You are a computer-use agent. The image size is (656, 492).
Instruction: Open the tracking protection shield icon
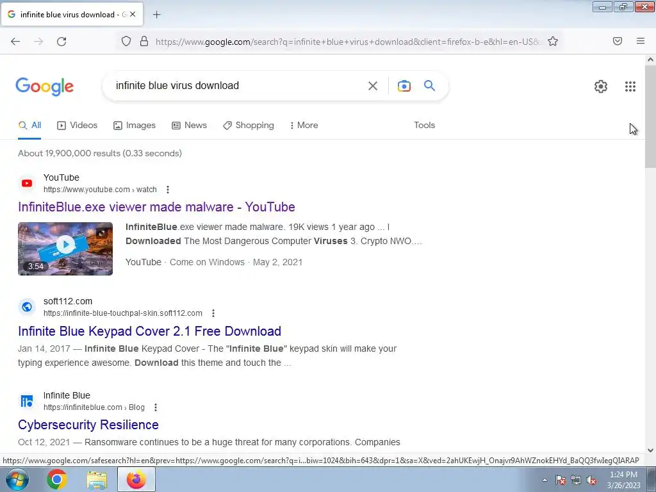(x=126, y=41)
